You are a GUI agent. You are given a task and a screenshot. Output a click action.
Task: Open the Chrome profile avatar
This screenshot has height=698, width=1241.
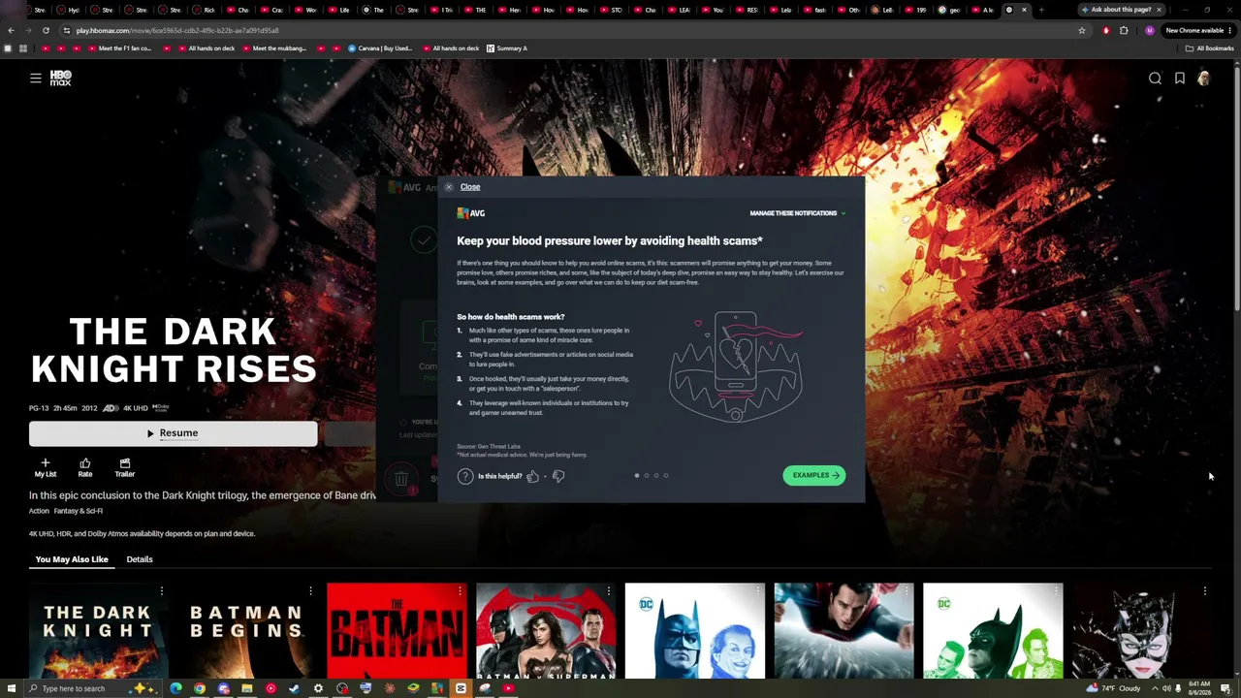1150,30
